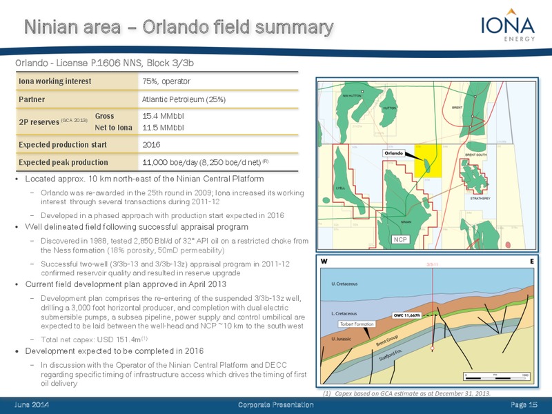
Task: Click the 'Brent Group' layer label
Action: (387, 340)
